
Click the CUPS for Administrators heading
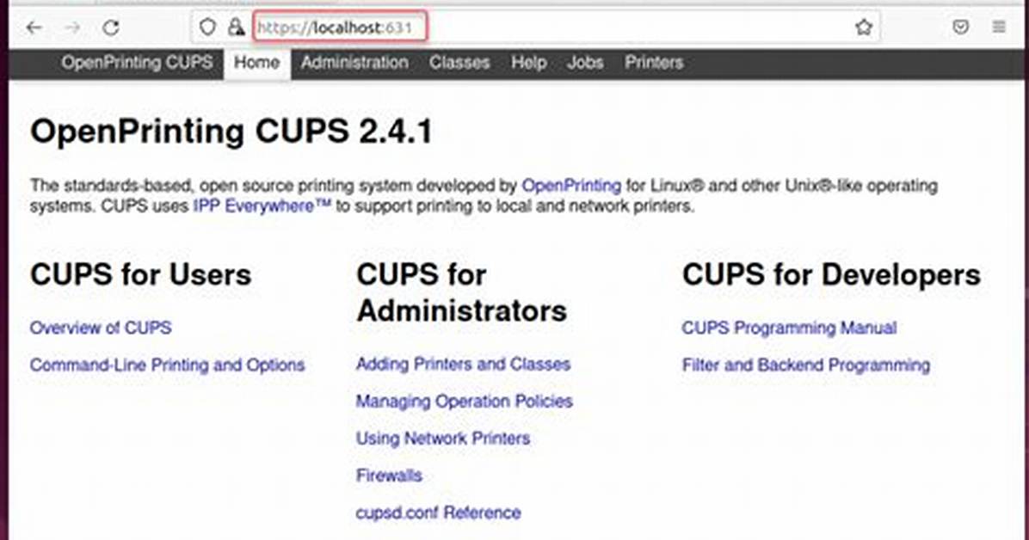(461, 292)
